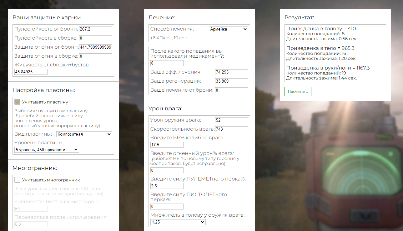This screenshot has width=403, height=231.
Task: Click the 'Многогранник:' heading
Action: pyautogui.click(x=35, y=168)
